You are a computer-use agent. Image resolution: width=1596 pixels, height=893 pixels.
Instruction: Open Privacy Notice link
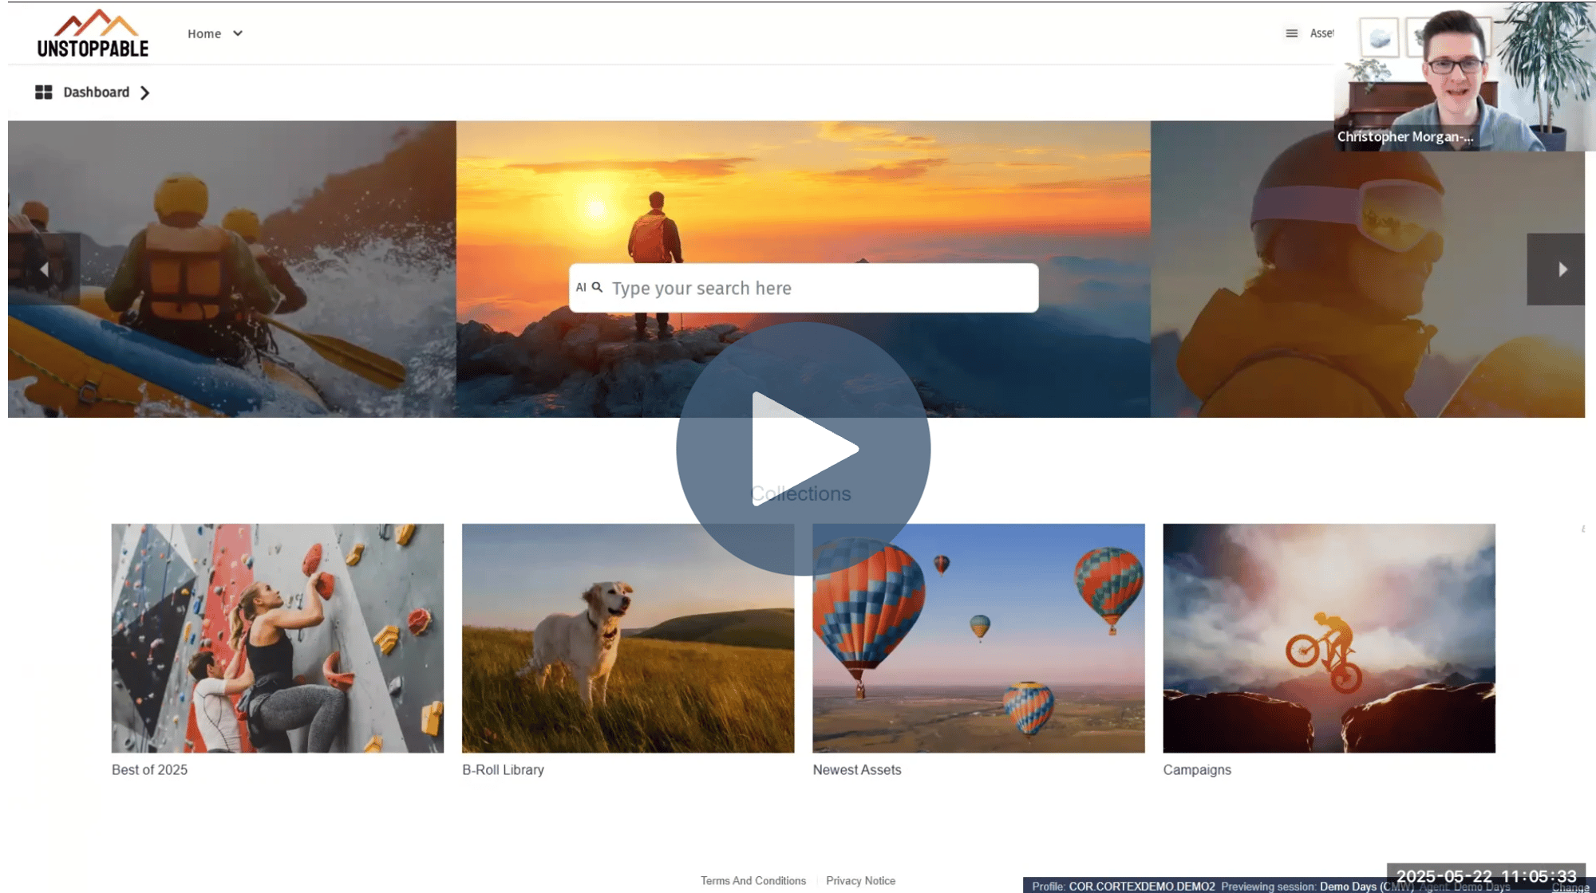click(x=860, y=881)
